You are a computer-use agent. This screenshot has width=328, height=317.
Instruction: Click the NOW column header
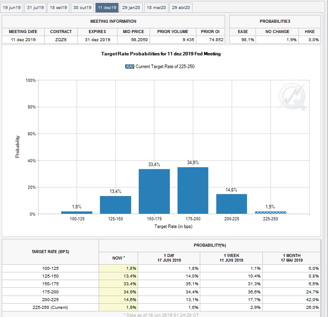[118, 258]
